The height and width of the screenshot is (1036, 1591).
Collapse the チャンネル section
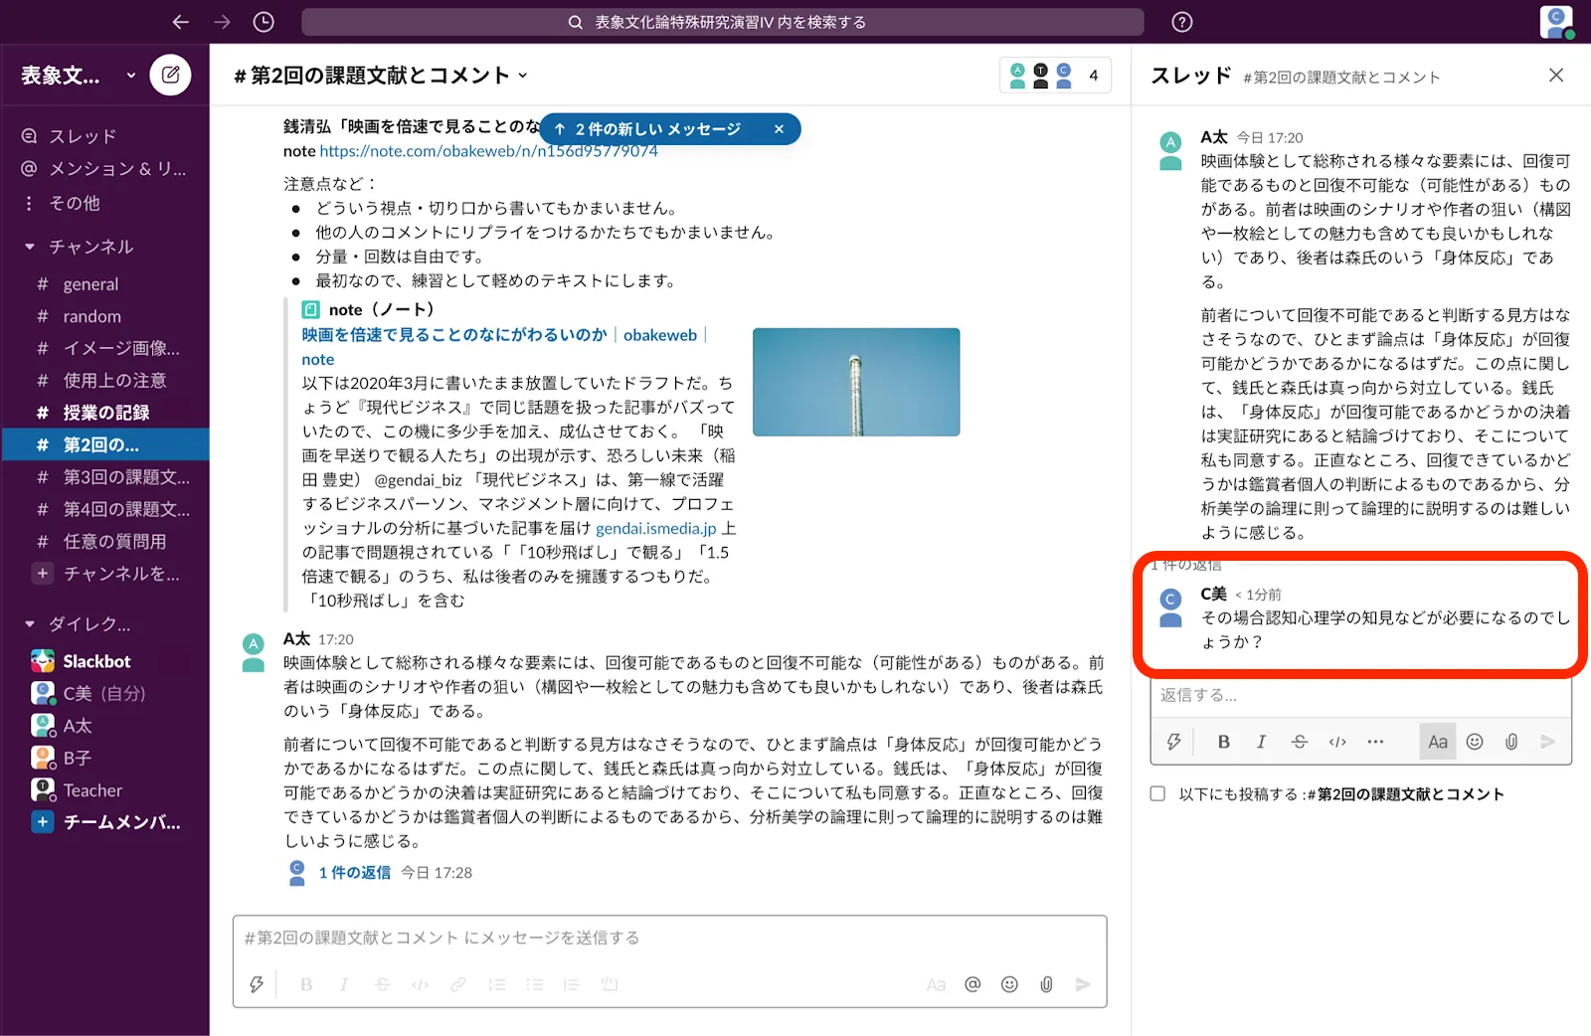pos(30,247)
